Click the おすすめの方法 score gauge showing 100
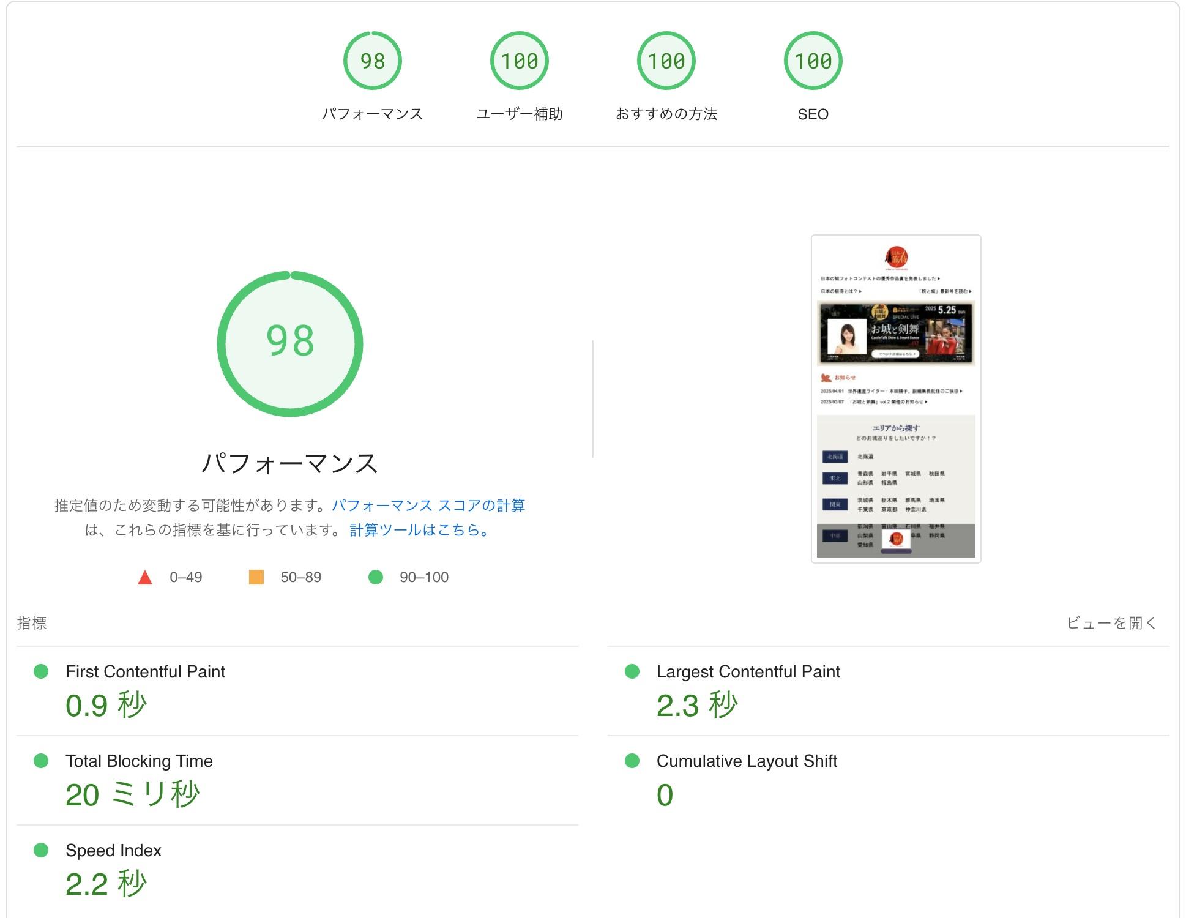This screenshot has height=918, width=1186. [x=666, y=61]
